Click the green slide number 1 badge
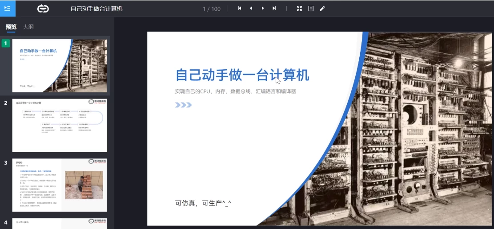This screenshot has width=494, height=229. (x=6, y=43)
